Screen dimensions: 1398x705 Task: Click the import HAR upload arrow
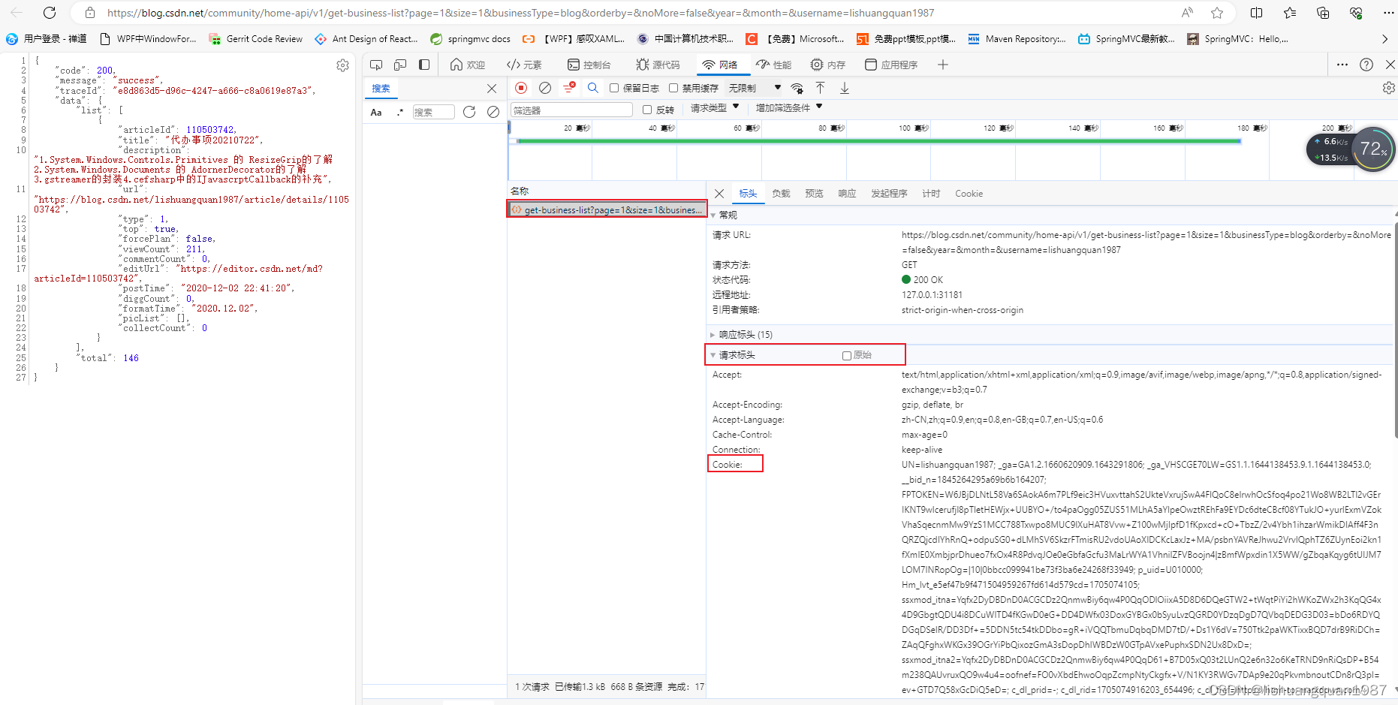(820, 88)
